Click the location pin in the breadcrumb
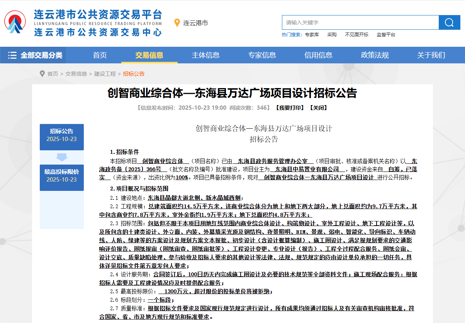Viewport: 465px width, 323px height. click(x=42, y=74)
